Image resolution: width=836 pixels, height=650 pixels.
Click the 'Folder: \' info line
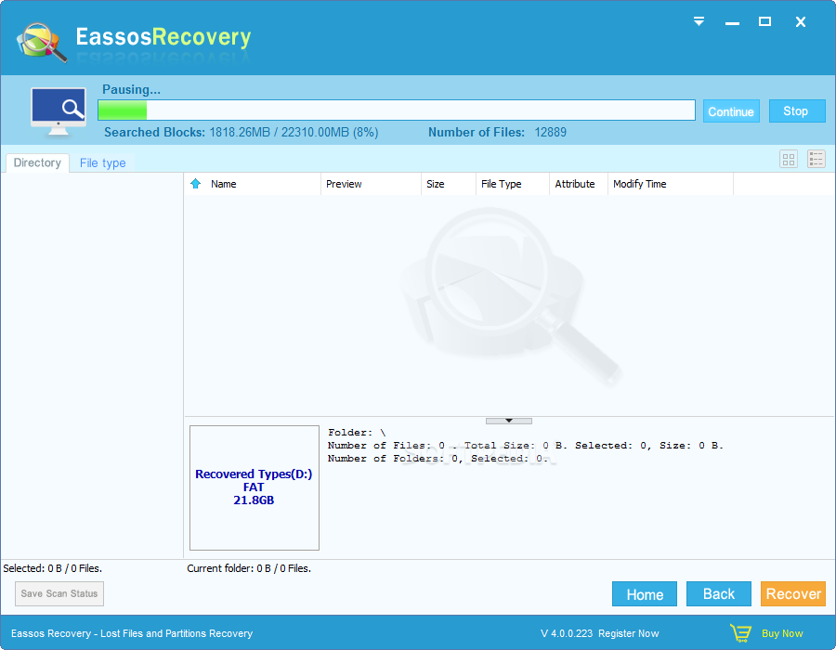(357, 433)
